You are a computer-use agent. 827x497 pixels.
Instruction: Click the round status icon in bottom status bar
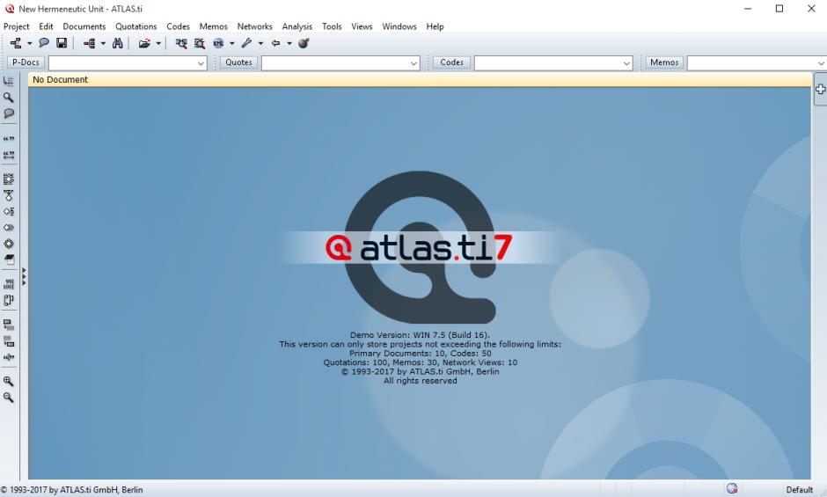click(732, 489)
